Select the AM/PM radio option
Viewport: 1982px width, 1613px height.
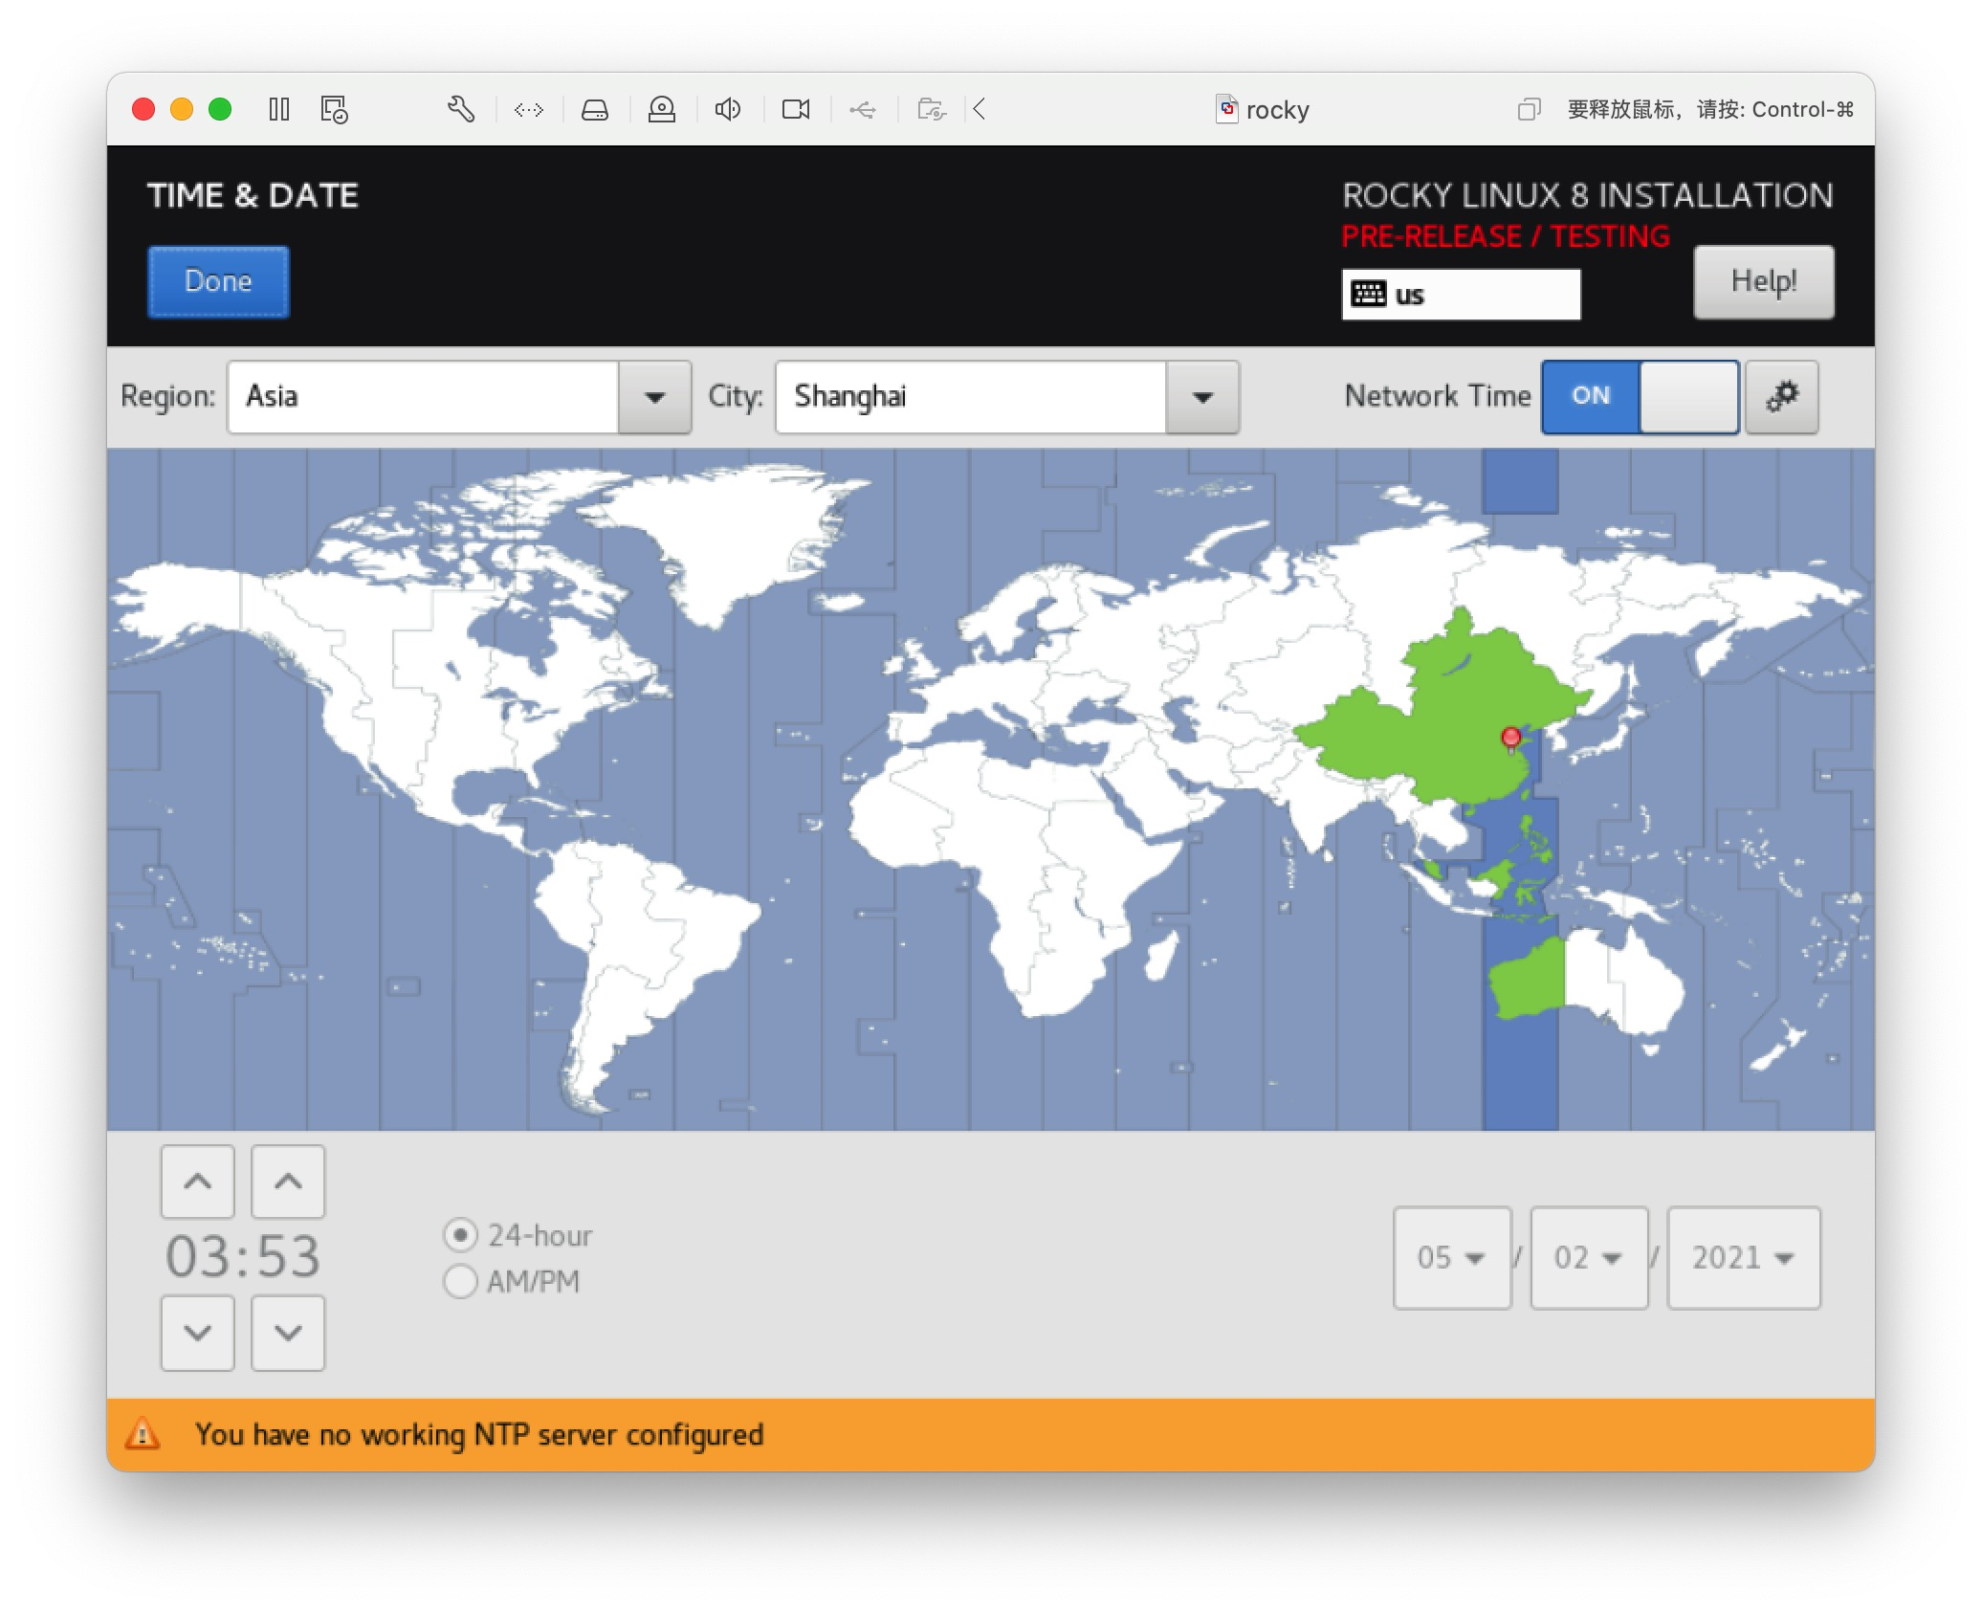tap(461, 1281)
